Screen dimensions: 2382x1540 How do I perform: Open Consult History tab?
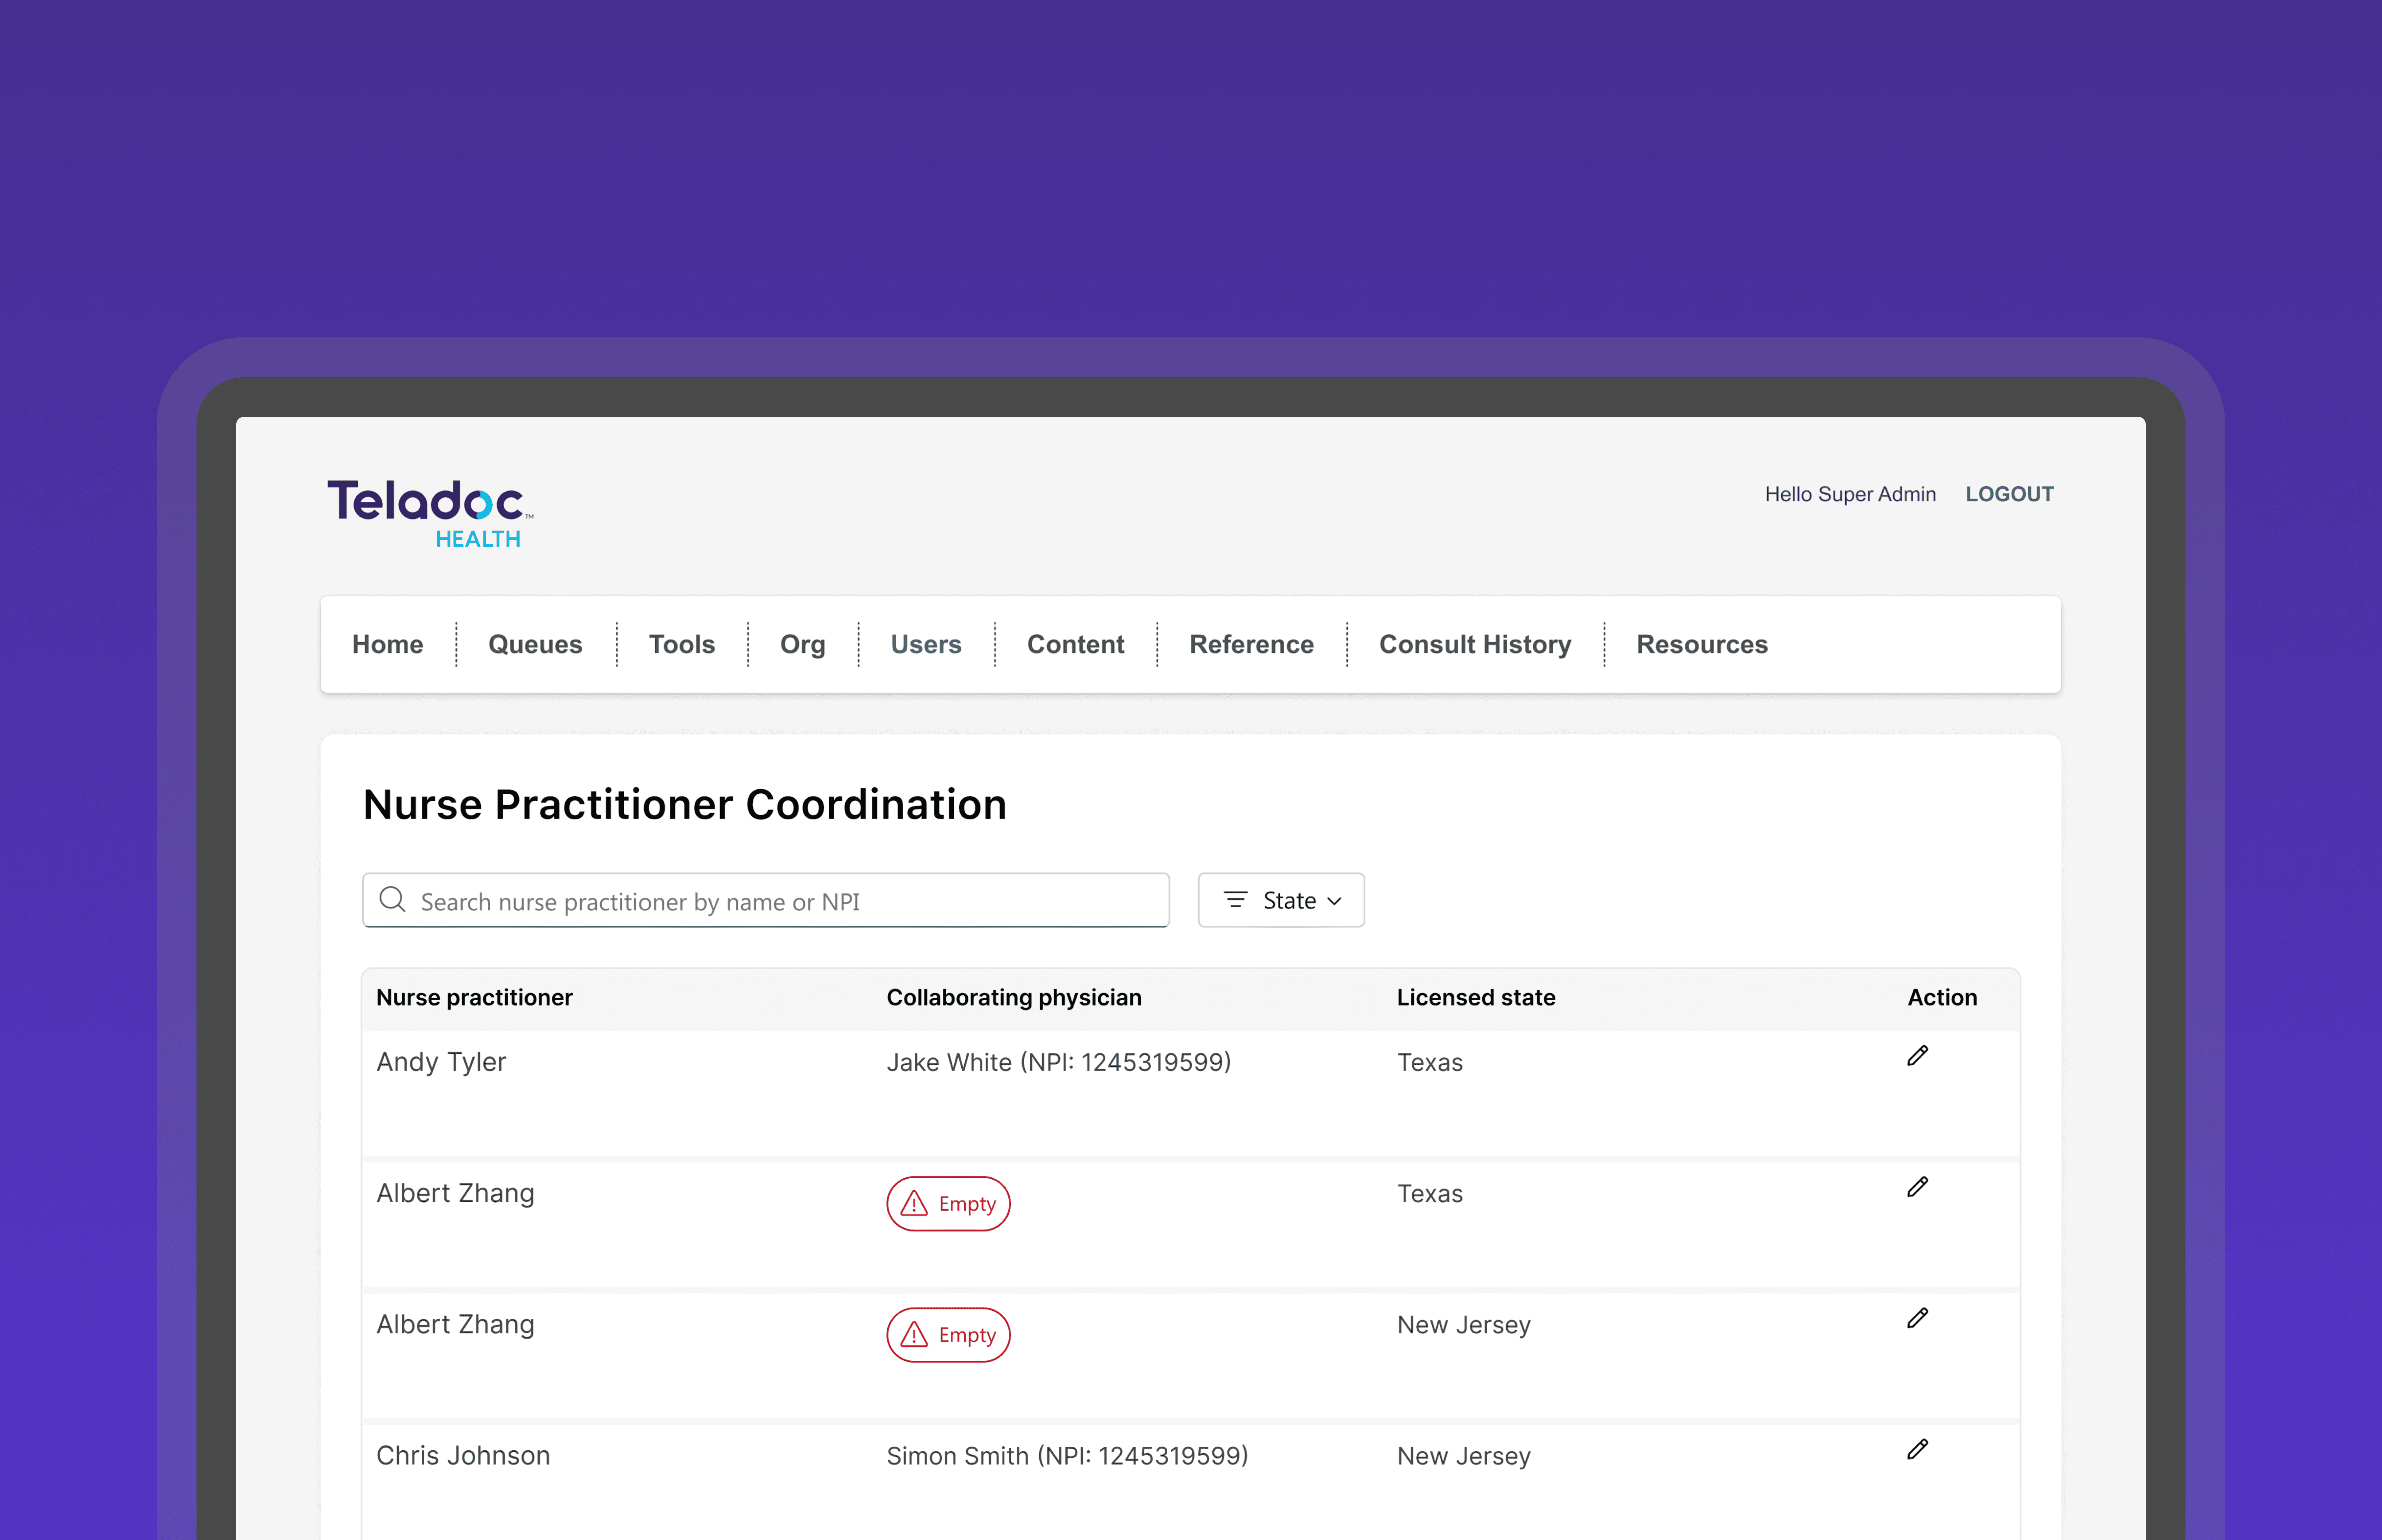[1475, 645]
